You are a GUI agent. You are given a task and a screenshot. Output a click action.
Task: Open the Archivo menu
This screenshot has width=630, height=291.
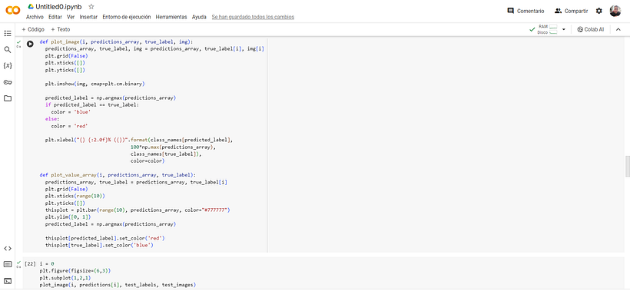(x=35, y=17)
